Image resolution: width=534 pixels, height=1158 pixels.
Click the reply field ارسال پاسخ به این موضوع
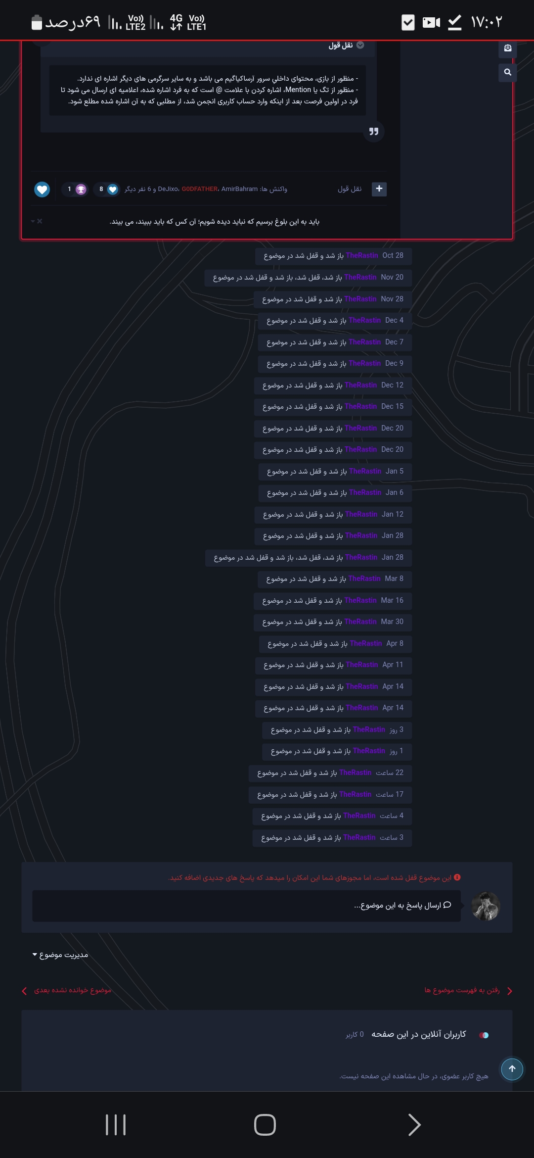tap(246, 906)
